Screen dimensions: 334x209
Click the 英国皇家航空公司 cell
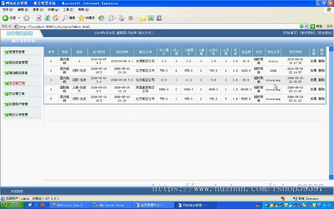tap(145, 89)
